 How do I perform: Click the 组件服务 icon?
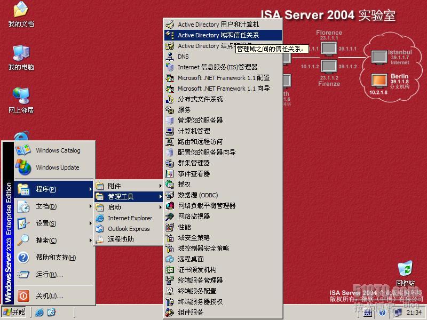tap(170, 313)
